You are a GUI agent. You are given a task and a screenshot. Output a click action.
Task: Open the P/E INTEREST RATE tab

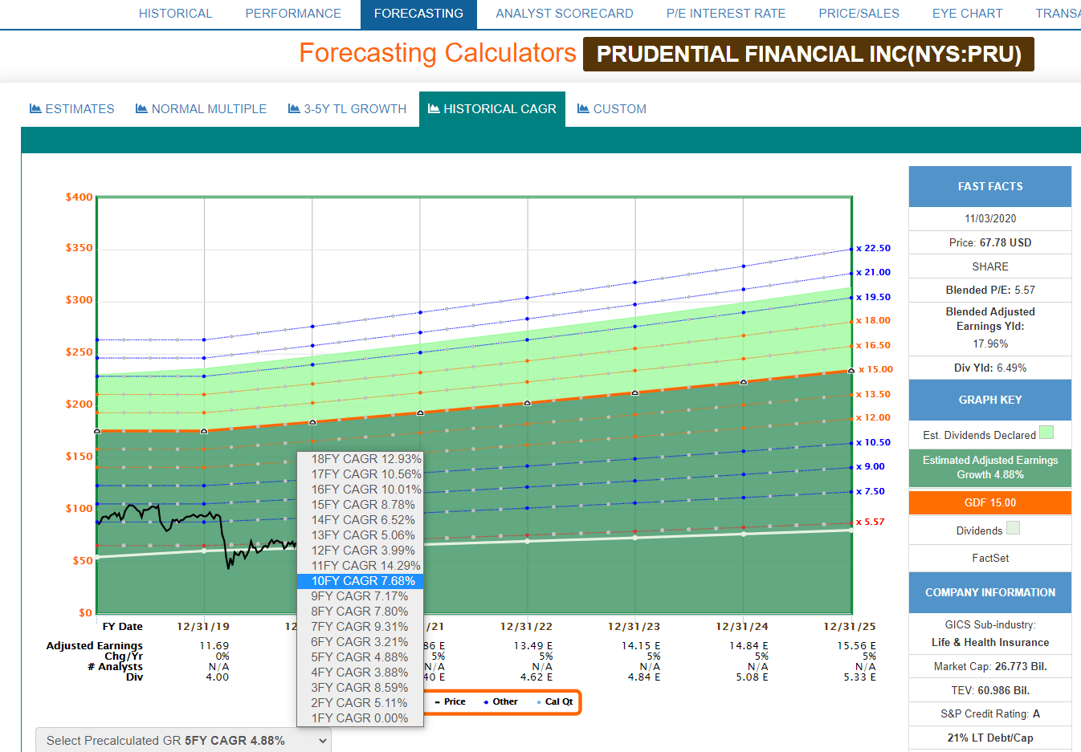tap(726, 14)
